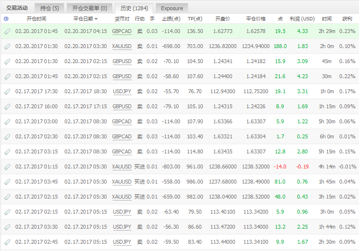Select the points value 188.0
359x251 pixels.
(280, 47)
